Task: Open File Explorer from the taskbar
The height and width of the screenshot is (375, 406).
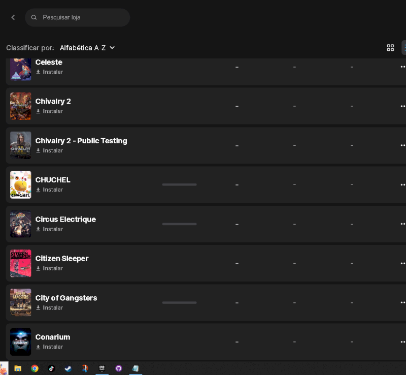Action: click(x=18, y=368)
